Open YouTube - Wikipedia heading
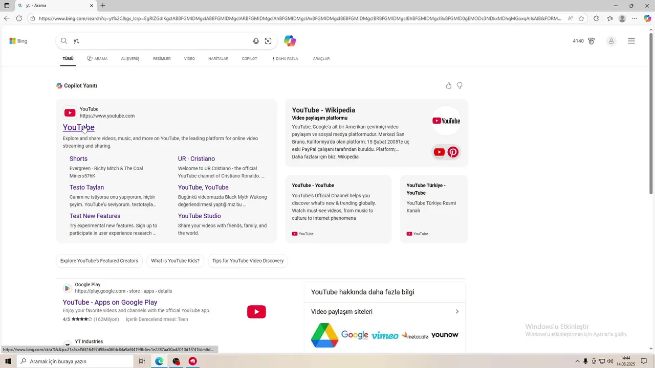 [323, 110]
